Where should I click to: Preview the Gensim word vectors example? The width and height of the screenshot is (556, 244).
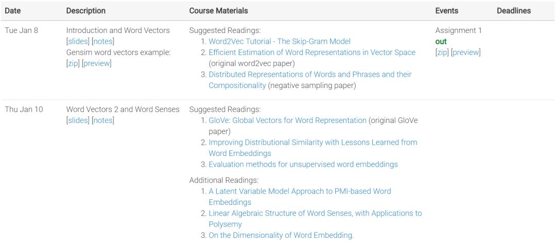pyautogui.click(x=97, y=63)
